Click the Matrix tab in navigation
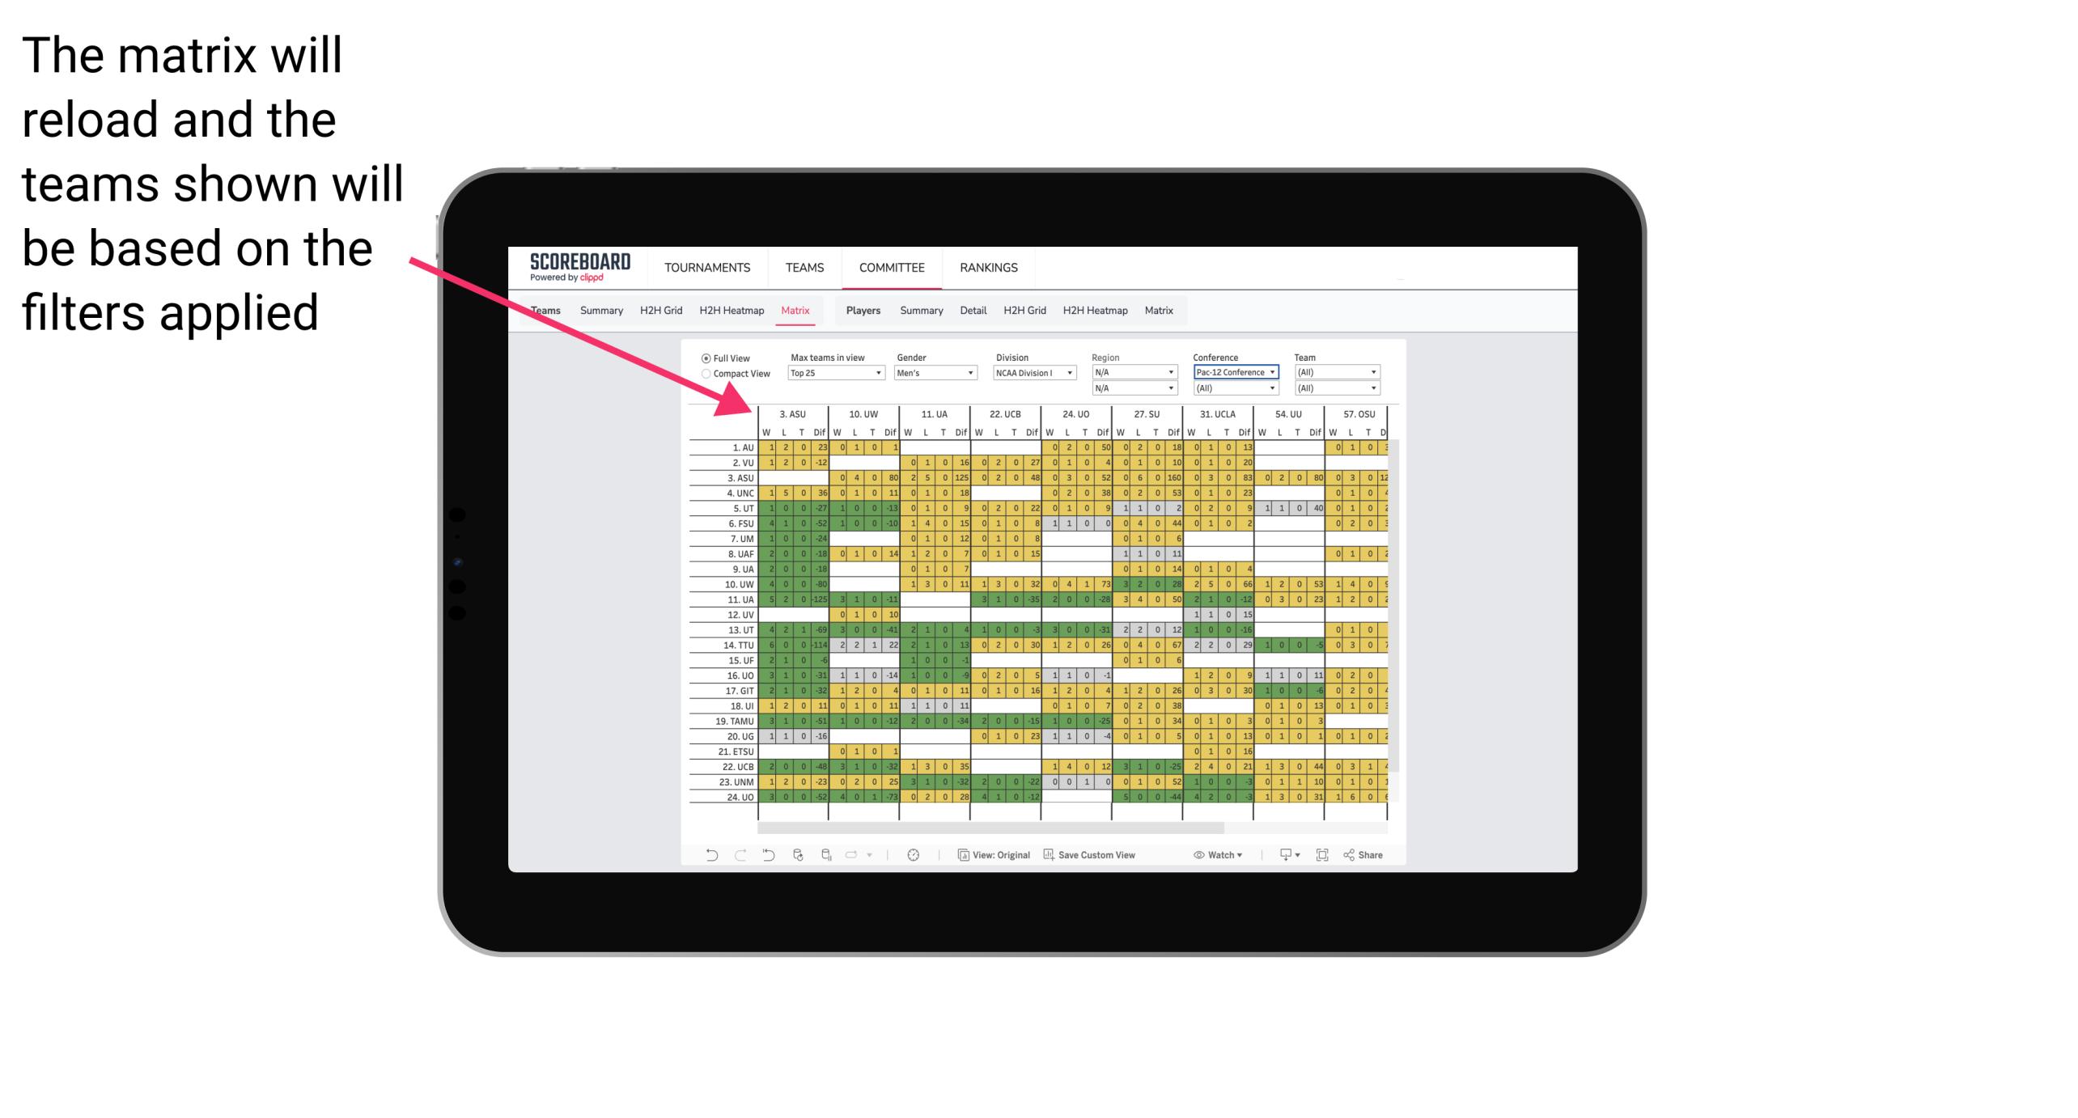Screen dimensions: 2078x1118 click(797, 310)
